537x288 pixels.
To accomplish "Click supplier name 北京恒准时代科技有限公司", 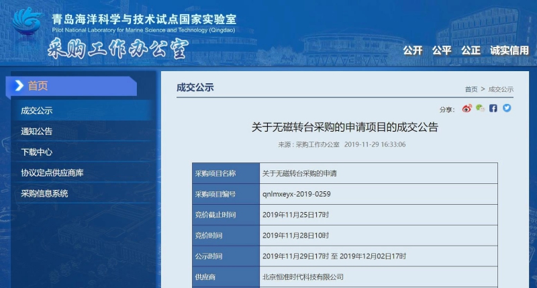I will pyautogui.click(x=303, y=277).
